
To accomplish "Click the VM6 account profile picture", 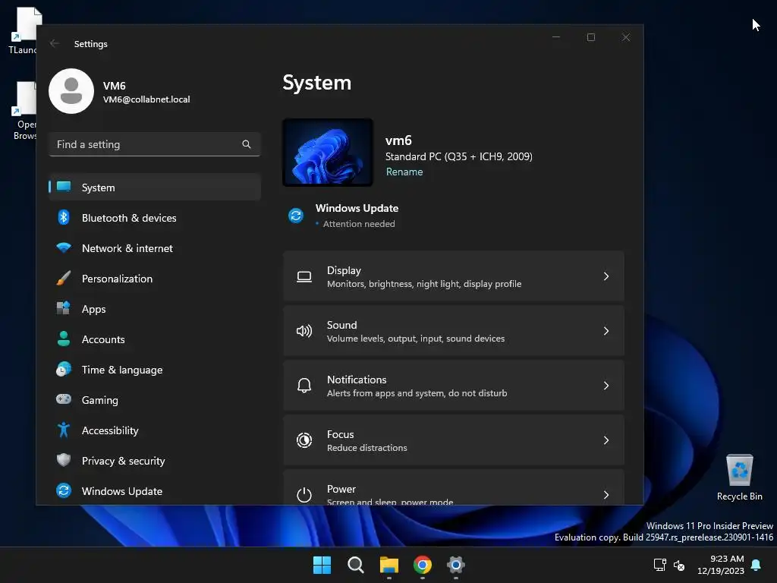I will click(x=71, y=91).
